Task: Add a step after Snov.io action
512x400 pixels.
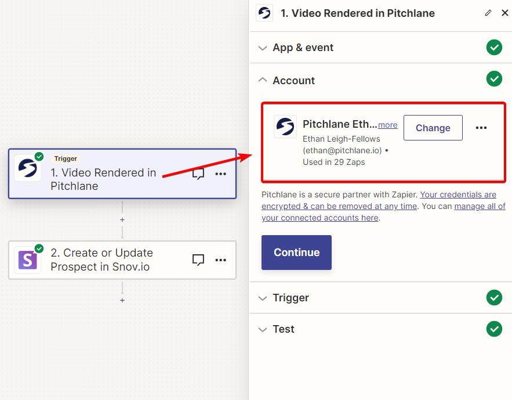Action: tap(122, 300)
